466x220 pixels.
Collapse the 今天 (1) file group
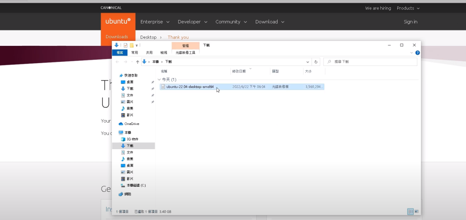(159, 80)
